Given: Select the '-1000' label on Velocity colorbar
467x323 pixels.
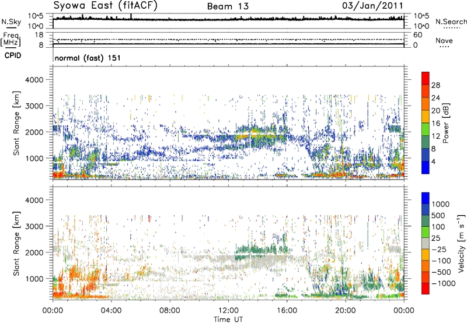Looking at the screenshot, I should [x=443, y=283].
